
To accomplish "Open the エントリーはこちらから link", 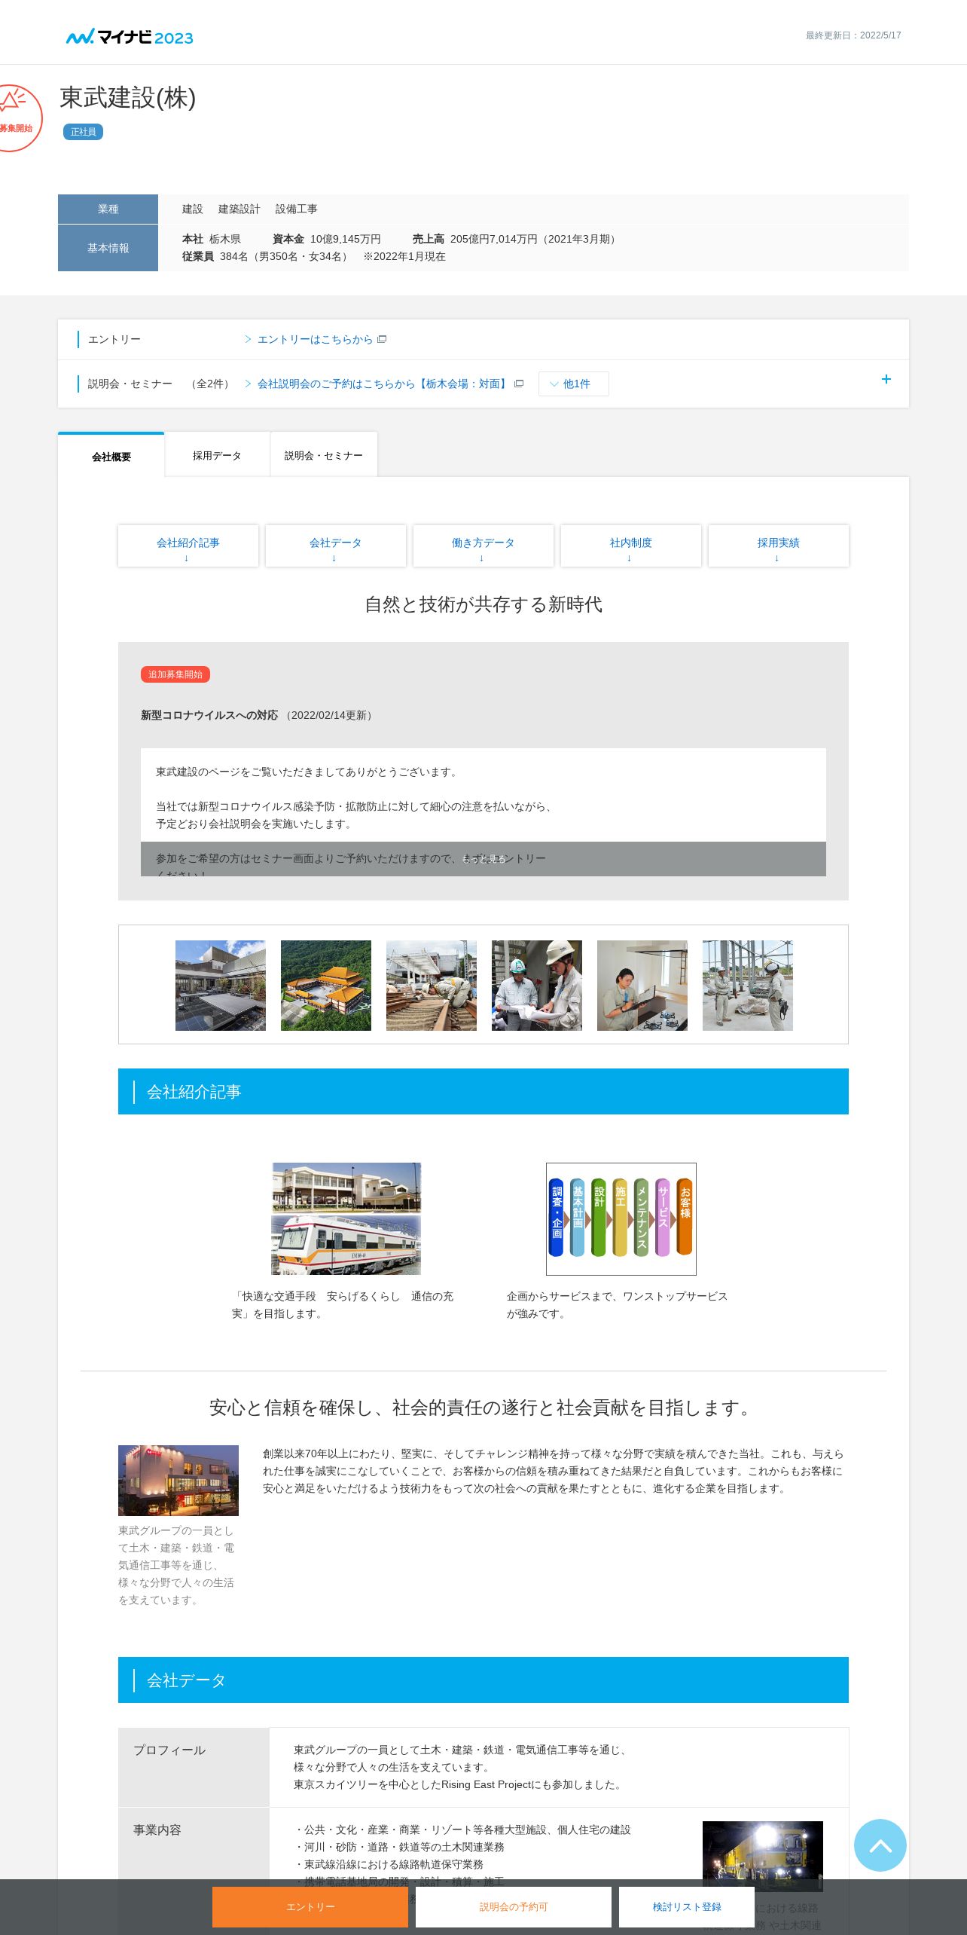I will coord(315,340).
